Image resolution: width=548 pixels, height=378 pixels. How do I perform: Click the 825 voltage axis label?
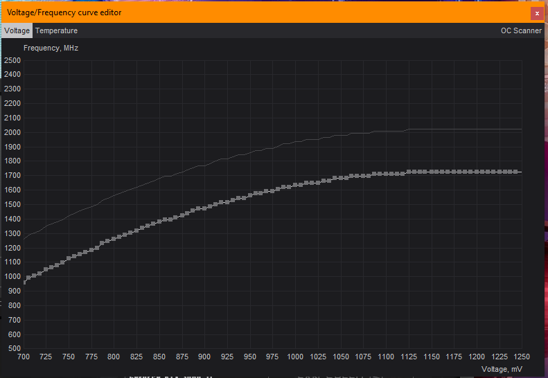point(136,357)
